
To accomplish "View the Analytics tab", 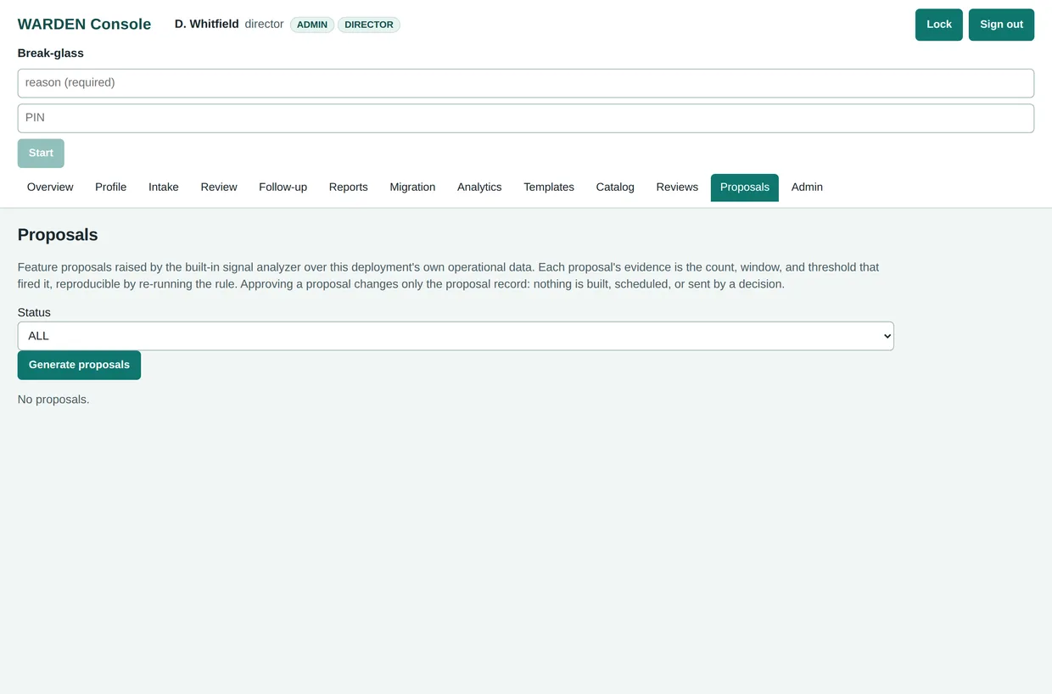I will click(x=479, y=187).
